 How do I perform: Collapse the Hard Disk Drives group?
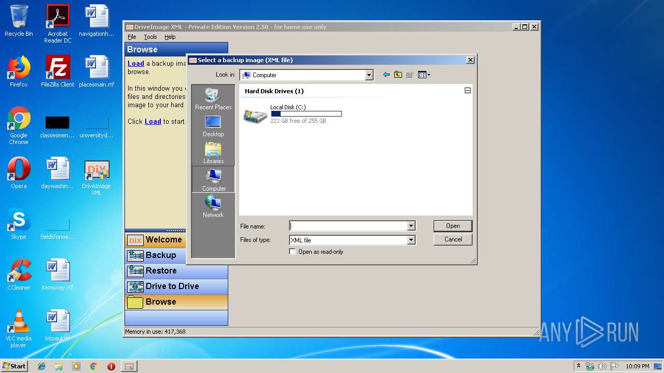click(467, 91)
